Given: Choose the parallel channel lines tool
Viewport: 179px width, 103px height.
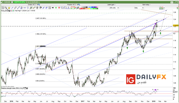Looking at the screenshot, I should tap(22, 8).
